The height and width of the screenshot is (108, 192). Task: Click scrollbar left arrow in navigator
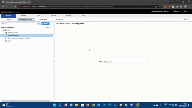coord(1,101)
